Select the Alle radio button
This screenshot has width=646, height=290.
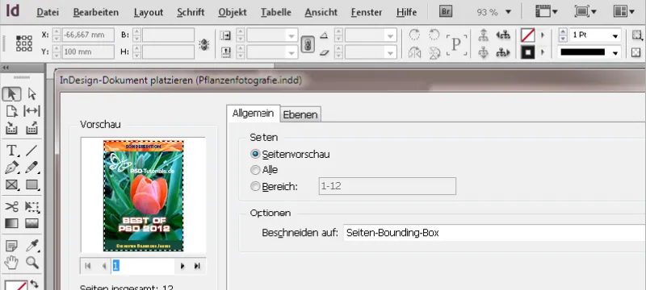[255, 170]
